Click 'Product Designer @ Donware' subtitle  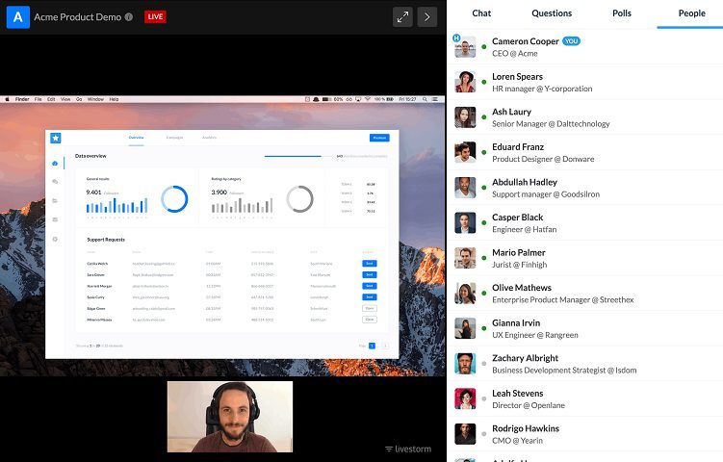point(543,159)
